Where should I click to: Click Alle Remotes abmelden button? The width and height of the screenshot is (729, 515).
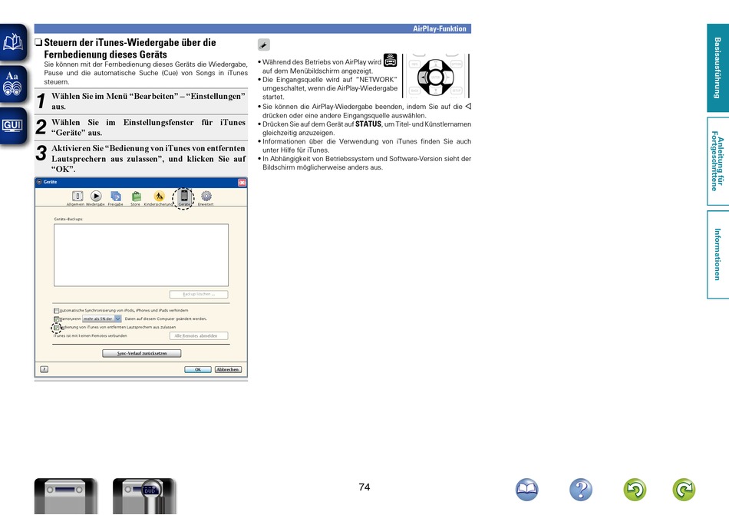(x=199, y=335)
